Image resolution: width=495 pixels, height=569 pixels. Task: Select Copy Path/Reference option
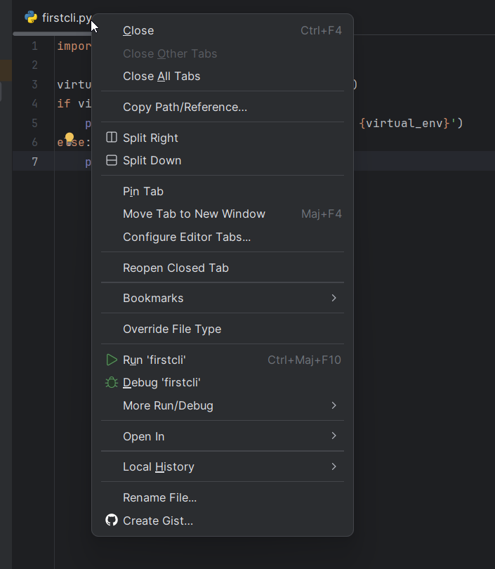pyautogui.click(x=185, y=107)
